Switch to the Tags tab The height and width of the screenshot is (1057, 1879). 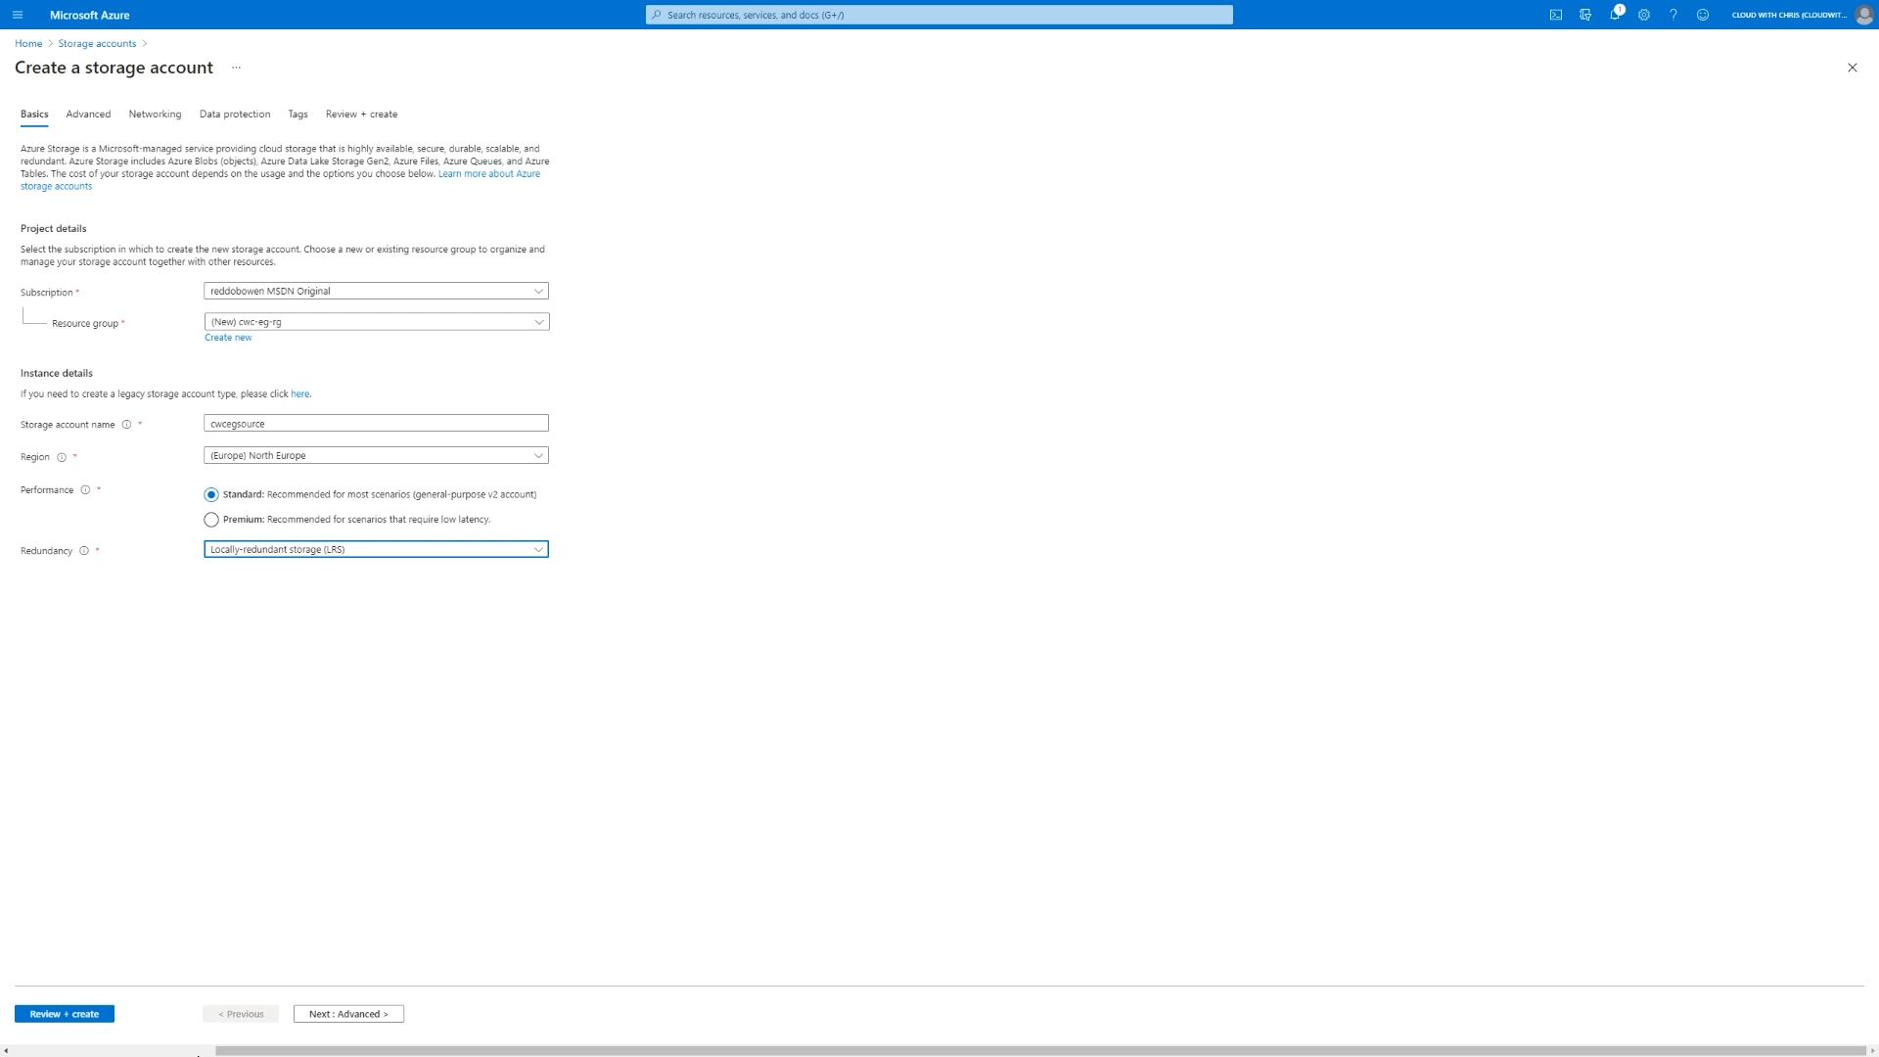click(298, 114)
